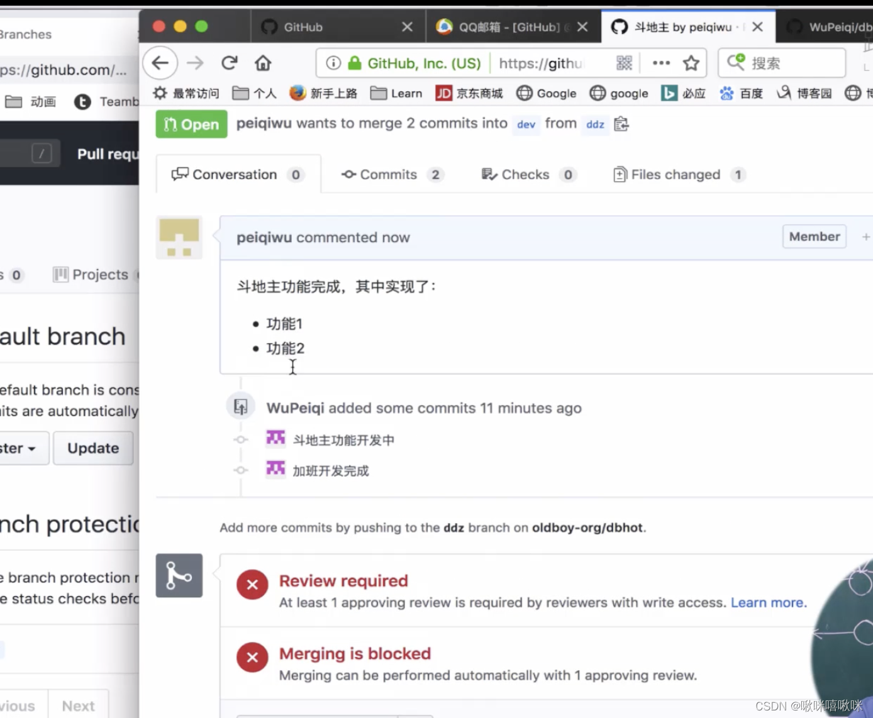The image size is (873, 718).
Task: Click the commits pushed icon in the timeline
Action: [x=241, y=407]
